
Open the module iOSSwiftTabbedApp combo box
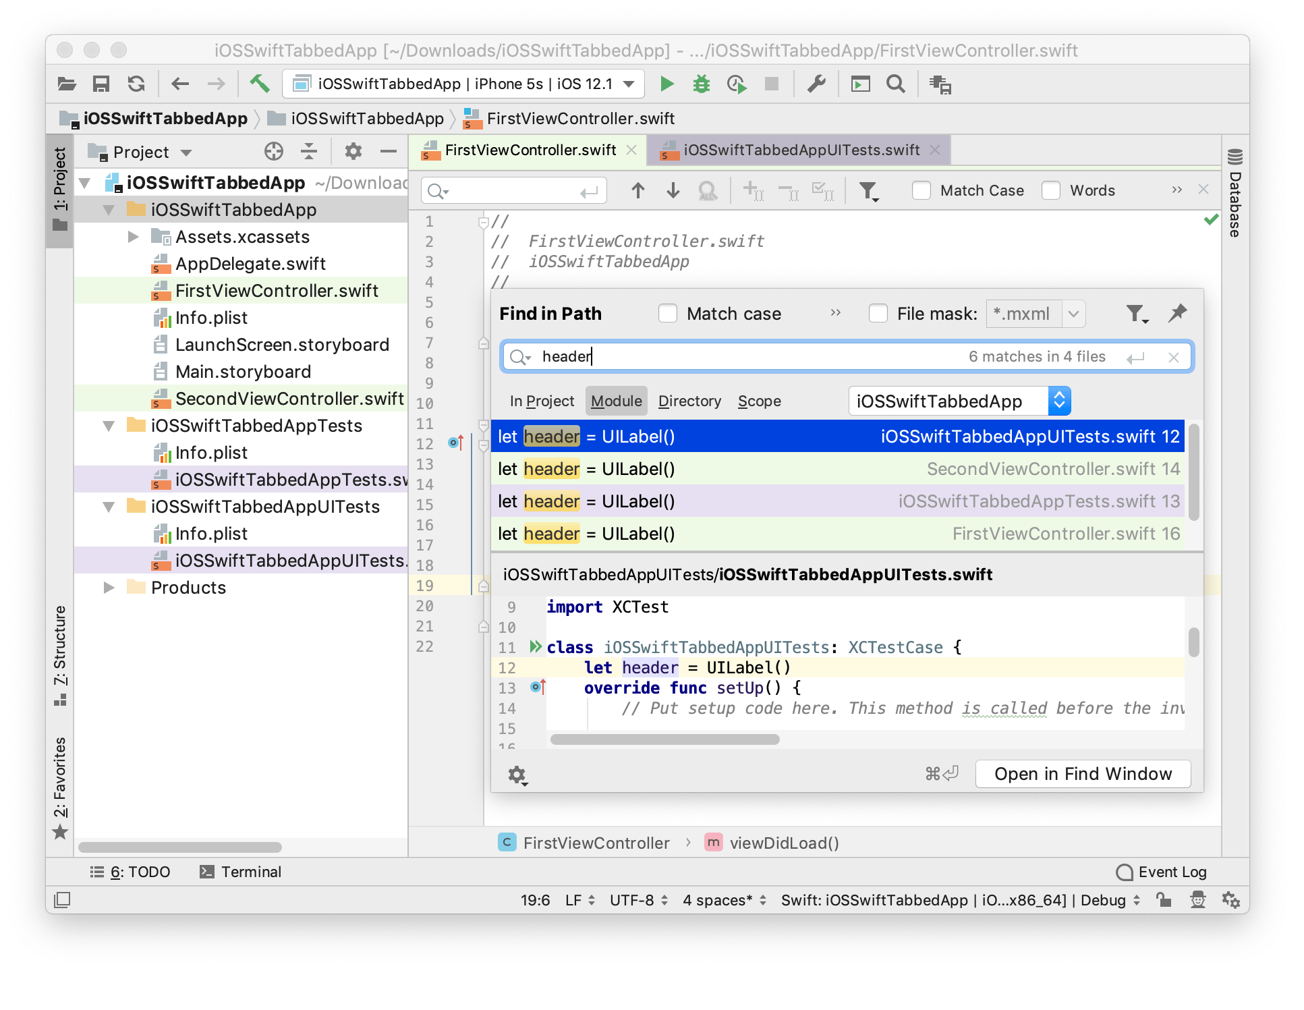(x=959, y=401)
